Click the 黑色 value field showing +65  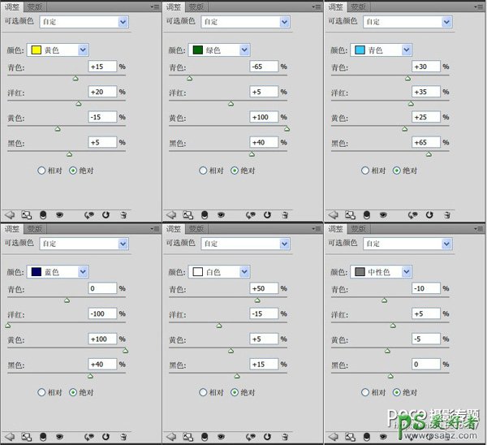pos(426,143)
